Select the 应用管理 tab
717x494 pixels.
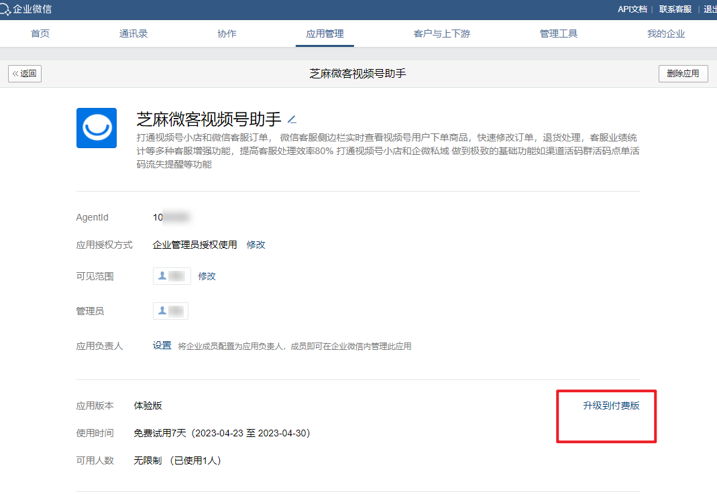[325, 34]
